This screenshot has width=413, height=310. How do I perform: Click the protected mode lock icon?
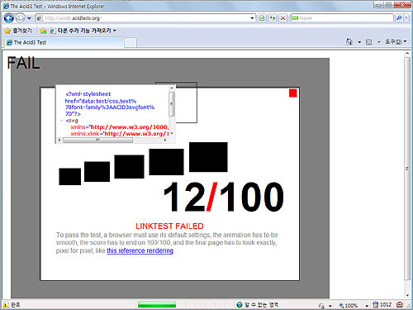point(321,305)
